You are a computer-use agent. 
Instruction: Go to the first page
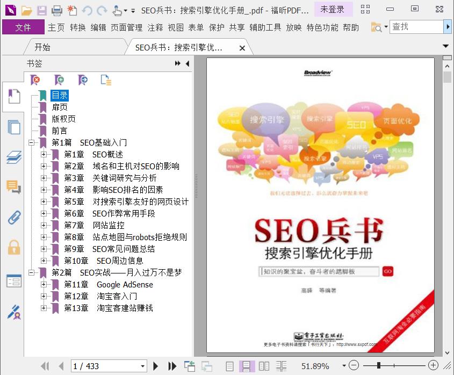point(45,366)
